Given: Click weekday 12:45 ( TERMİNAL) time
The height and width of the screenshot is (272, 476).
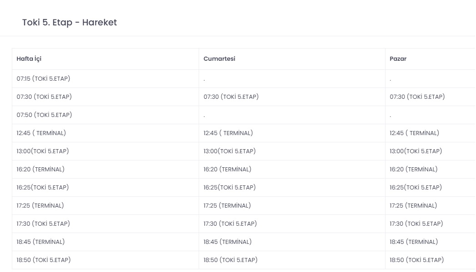Looking at the screenshot, I should (41, 133).
